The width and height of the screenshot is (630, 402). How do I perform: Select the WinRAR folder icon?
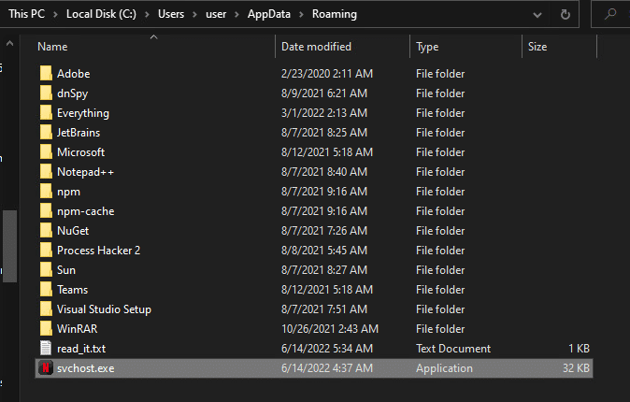pyautogui.click(x=46, y=328)
